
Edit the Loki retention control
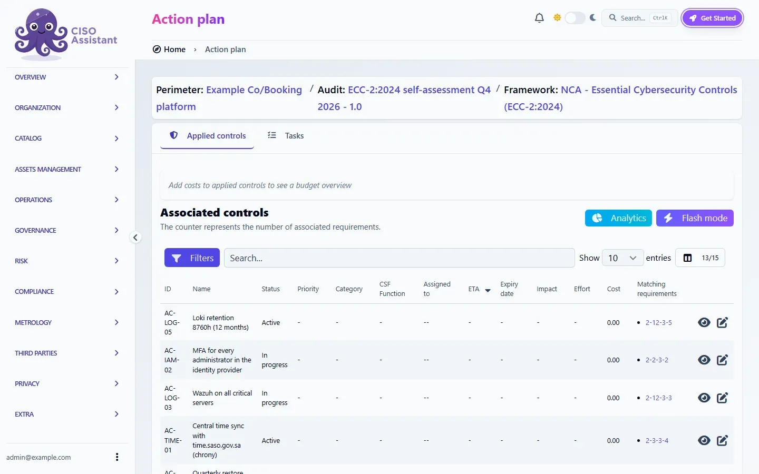pyautogui.click(x=723, y=322)
